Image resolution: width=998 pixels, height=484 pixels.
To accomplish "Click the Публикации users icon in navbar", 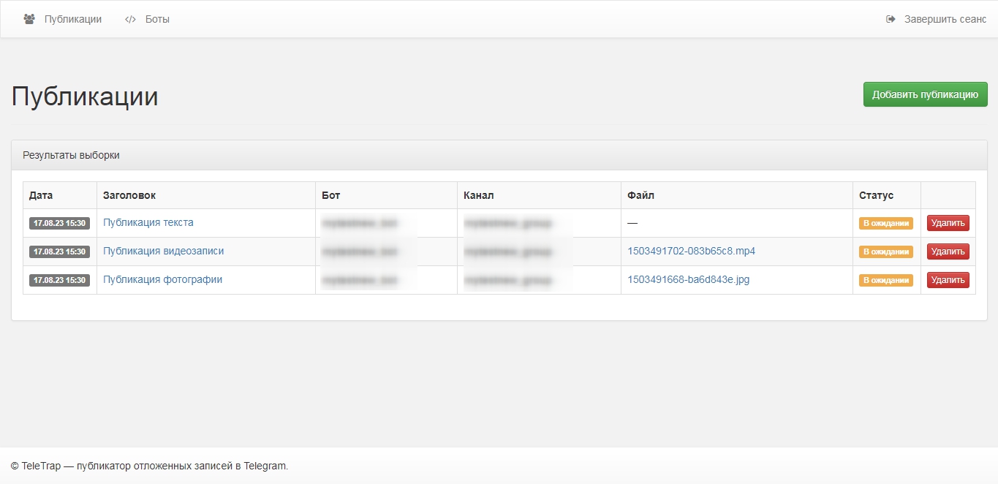I will 29,19.
